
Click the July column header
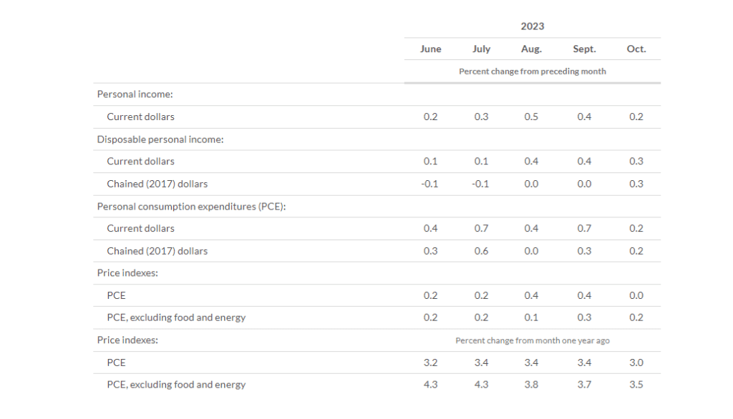click(481, 49)
